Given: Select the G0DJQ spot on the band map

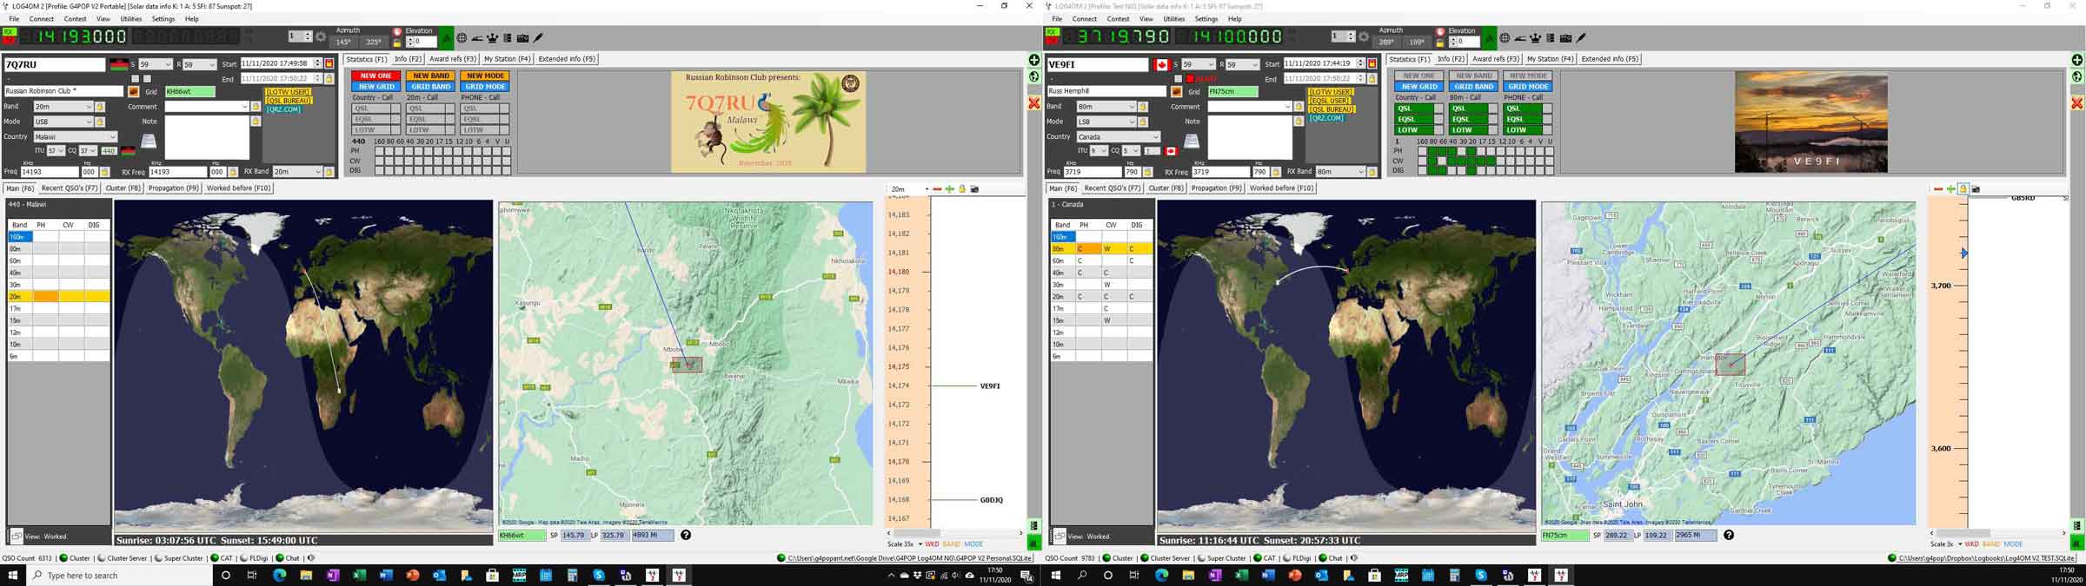Looking at the screenshot, I should pyautogui.click(x=992, y=500).
